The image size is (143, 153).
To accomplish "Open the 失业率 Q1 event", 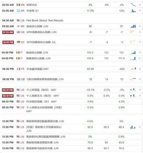I will (x=32, y=11).
